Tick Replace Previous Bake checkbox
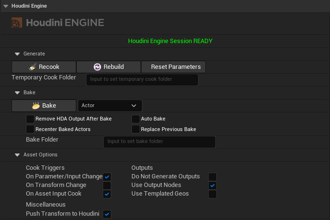The width and height of the screenshot is (330, 220). pyautogui.click(x=136, y=129)
